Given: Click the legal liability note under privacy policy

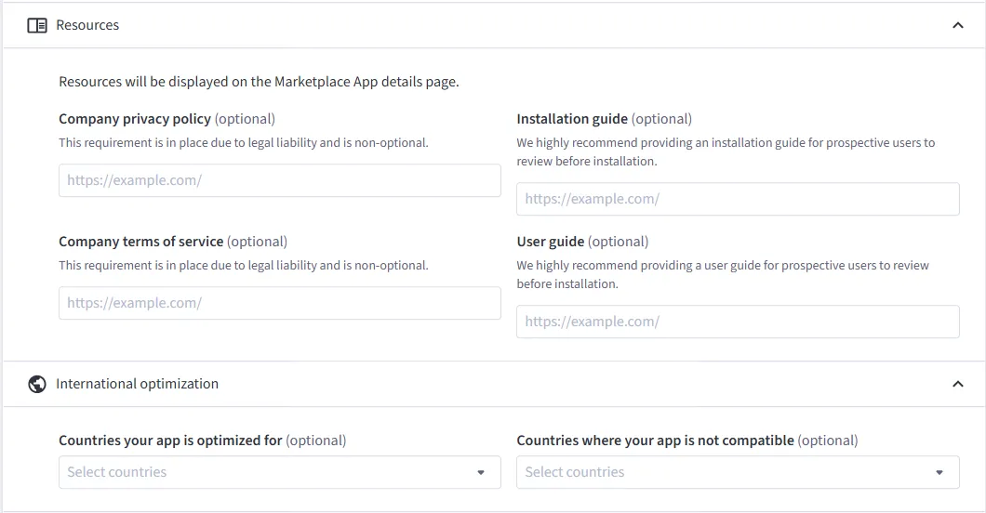Looking at the screenshot, I should [244, 142].
